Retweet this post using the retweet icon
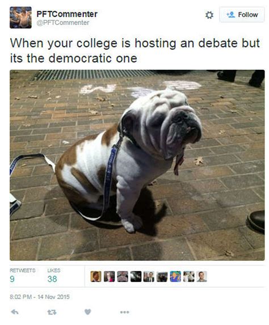 (52, 312)
